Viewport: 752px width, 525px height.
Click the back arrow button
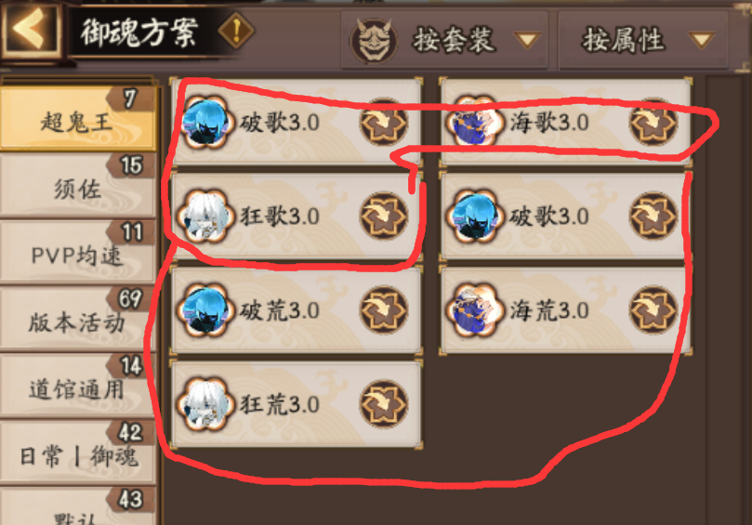(x=31, y=30)
